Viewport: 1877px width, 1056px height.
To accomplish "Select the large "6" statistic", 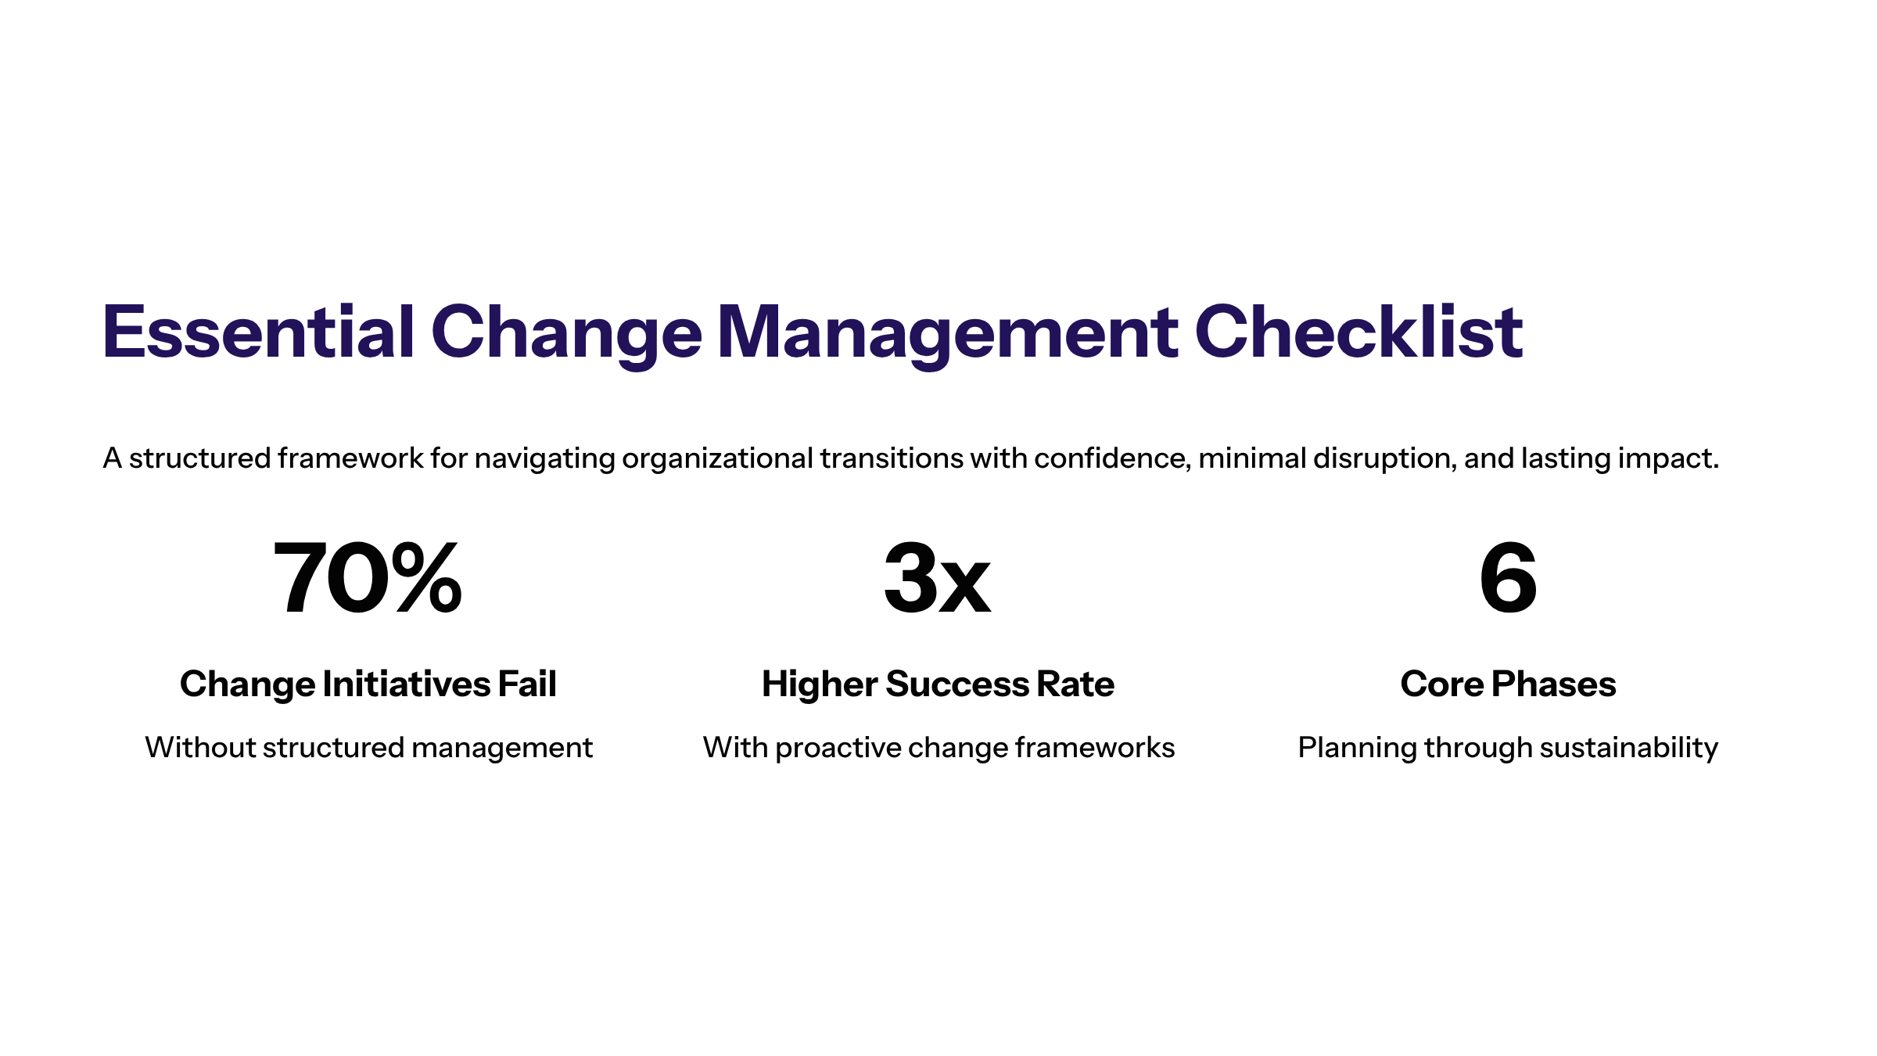I will pos(1508,579).
